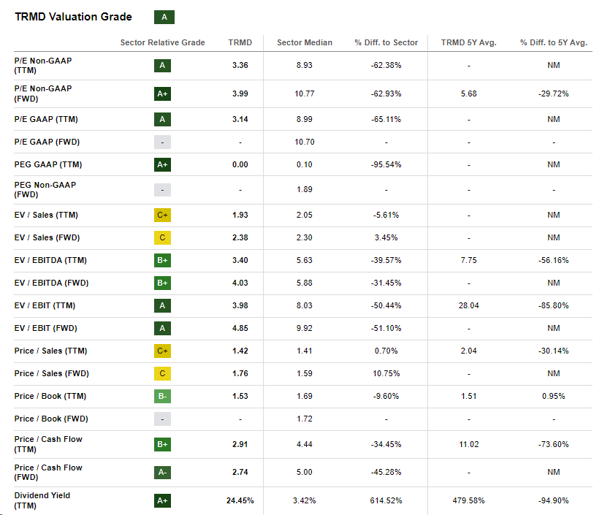Open the P/E Non-GAAP (TTM) metric row
Screen dimensions: 602x515
pyautogui.click(x=44, y=65)
